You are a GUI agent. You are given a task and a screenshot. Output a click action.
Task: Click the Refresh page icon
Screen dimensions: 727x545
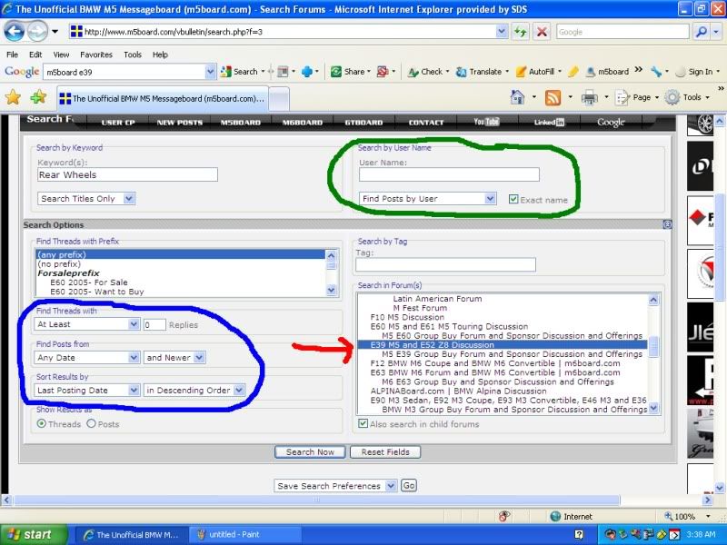(x=520, y=32)
